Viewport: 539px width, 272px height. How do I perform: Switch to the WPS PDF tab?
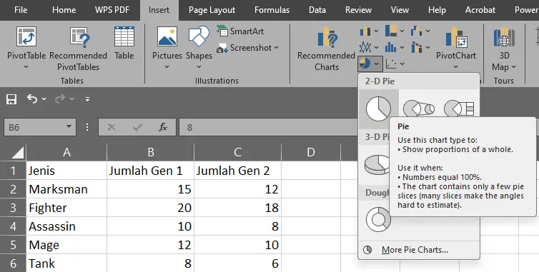pyautogui.click(x=112, y=10)
